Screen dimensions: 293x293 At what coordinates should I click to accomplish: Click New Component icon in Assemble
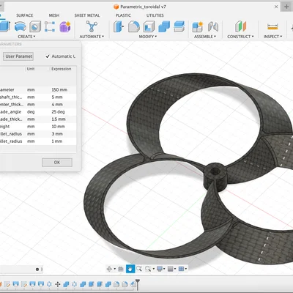[198, 26]
